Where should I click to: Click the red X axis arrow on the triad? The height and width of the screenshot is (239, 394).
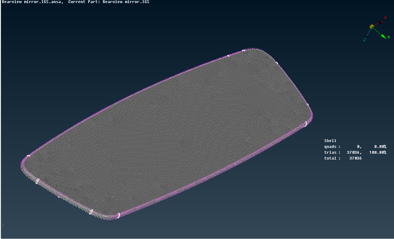[x=382, y=22]
